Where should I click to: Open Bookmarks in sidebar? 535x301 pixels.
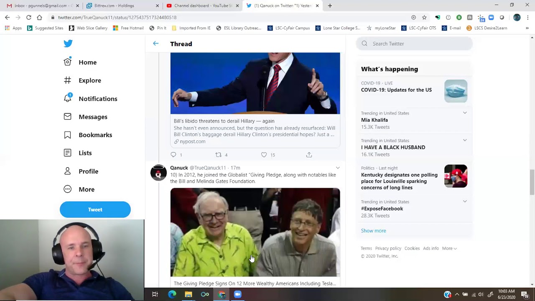tap(88, 135)
